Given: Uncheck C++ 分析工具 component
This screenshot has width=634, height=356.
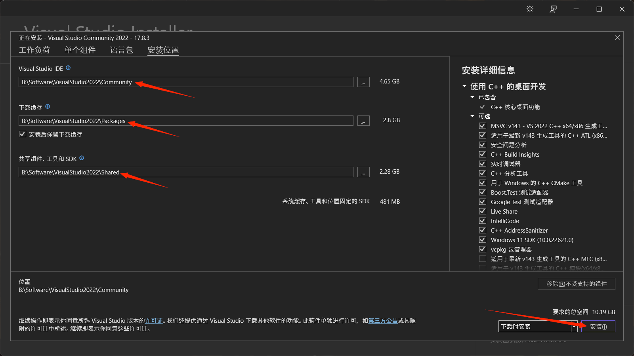Looking at the screenshot, I should 483,173.
